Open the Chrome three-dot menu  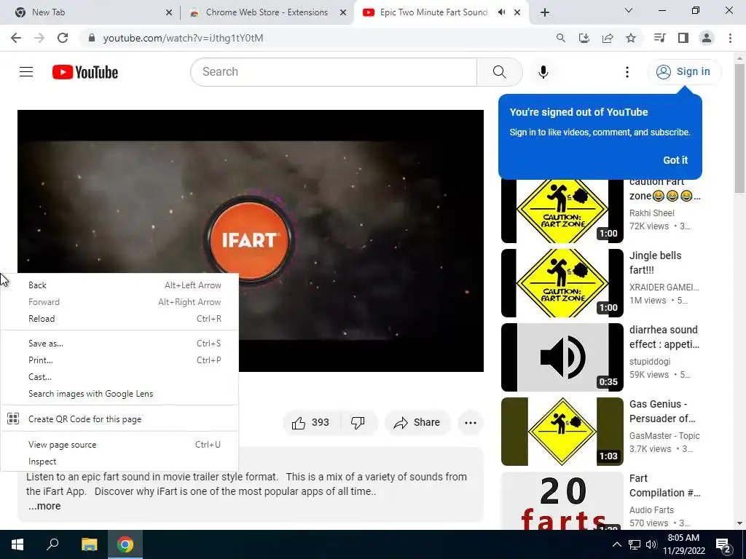click(730, 38)
